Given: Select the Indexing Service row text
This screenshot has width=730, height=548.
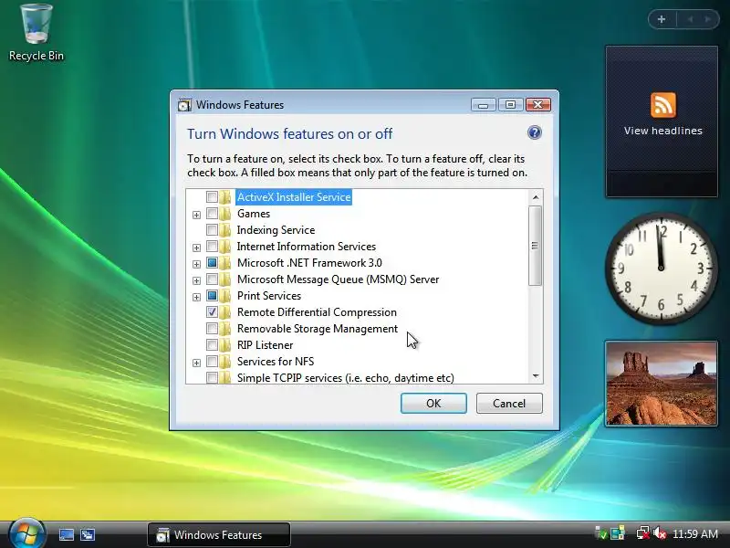Looking at the screenshot, I should pyautogui.click(x=276, y=230).
